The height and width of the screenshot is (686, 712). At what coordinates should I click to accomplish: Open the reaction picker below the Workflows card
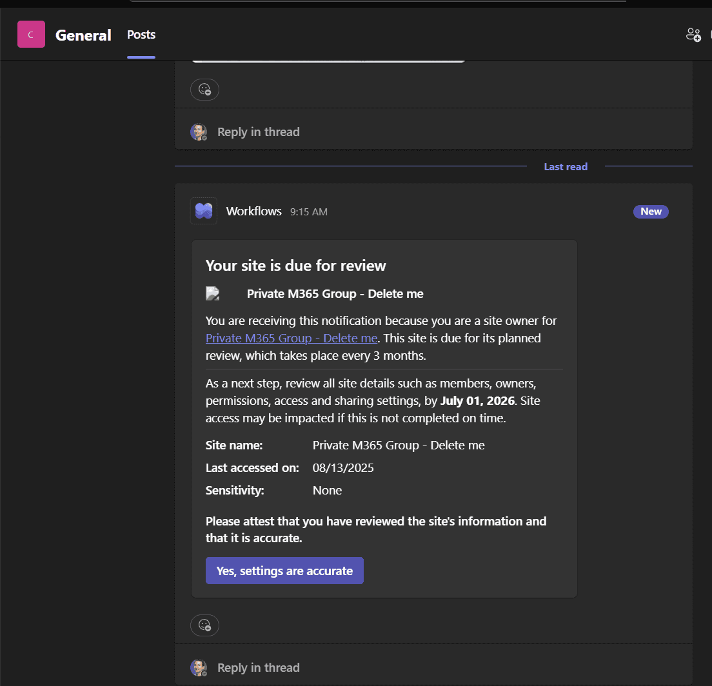(x=204, y=625)
